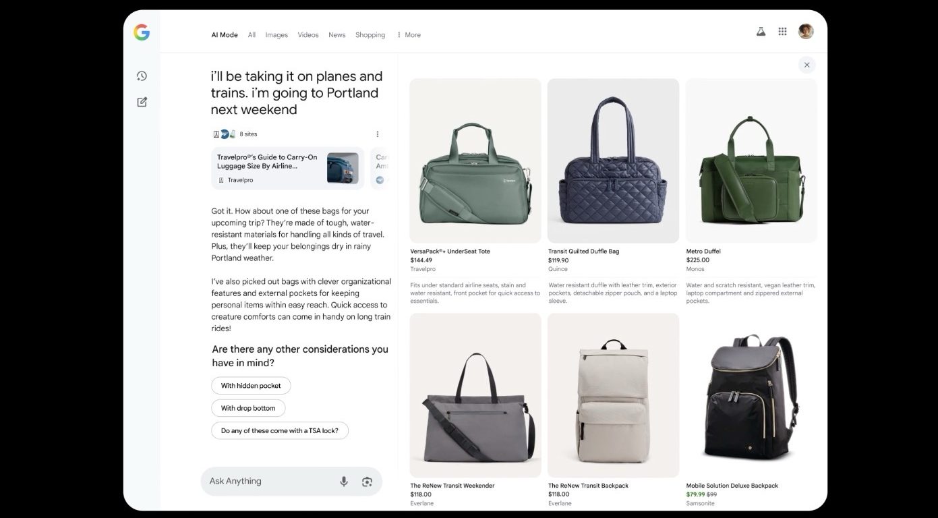The width and height of the screenshot is (938, 518).
Task: Open Search Labs flask icon
Action: coord(761,32)
